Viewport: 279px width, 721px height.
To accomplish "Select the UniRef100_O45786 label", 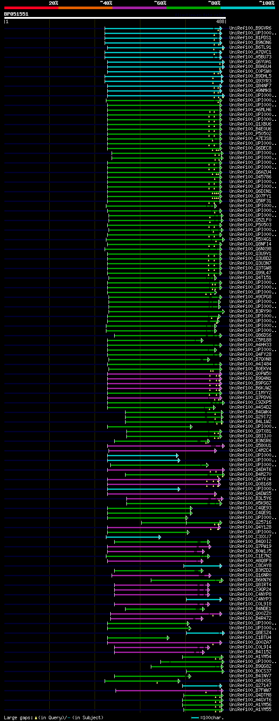I will point(250,177).
